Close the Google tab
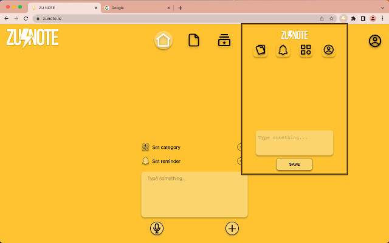Image resolution: width=389 pixels, height=243 pixels. coord(168,8)
